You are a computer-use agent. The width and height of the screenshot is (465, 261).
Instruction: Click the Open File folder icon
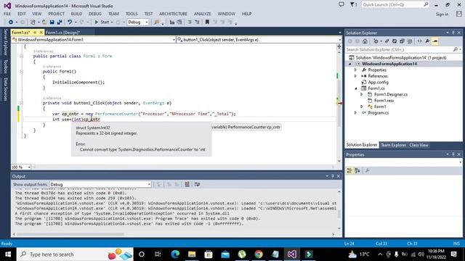coord(44,22)
